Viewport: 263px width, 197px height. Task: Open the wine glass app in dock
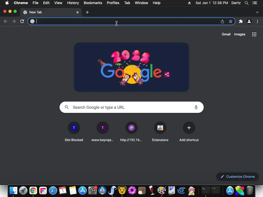pos(152,191)
